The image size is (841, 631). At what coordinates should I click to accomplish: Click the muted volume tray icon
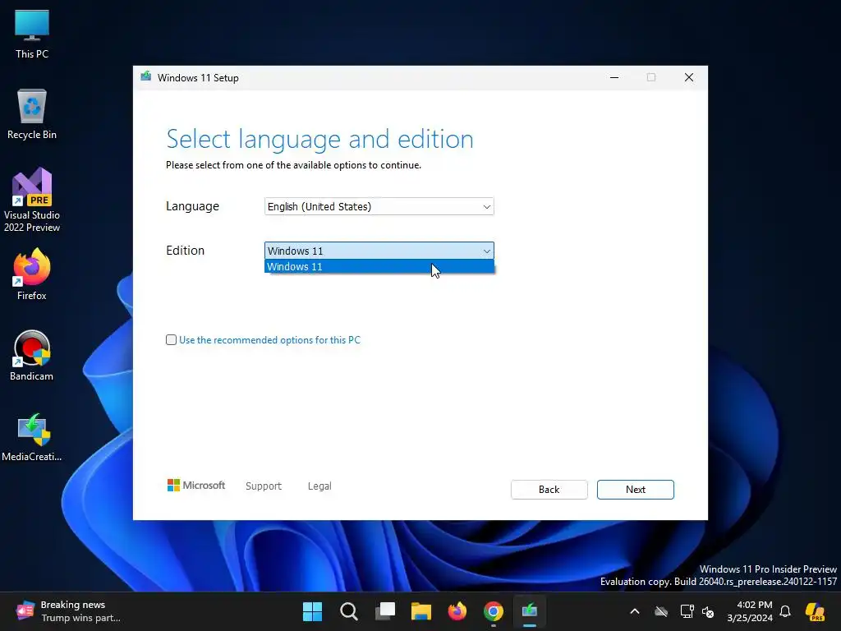click(x=708, y=611)
